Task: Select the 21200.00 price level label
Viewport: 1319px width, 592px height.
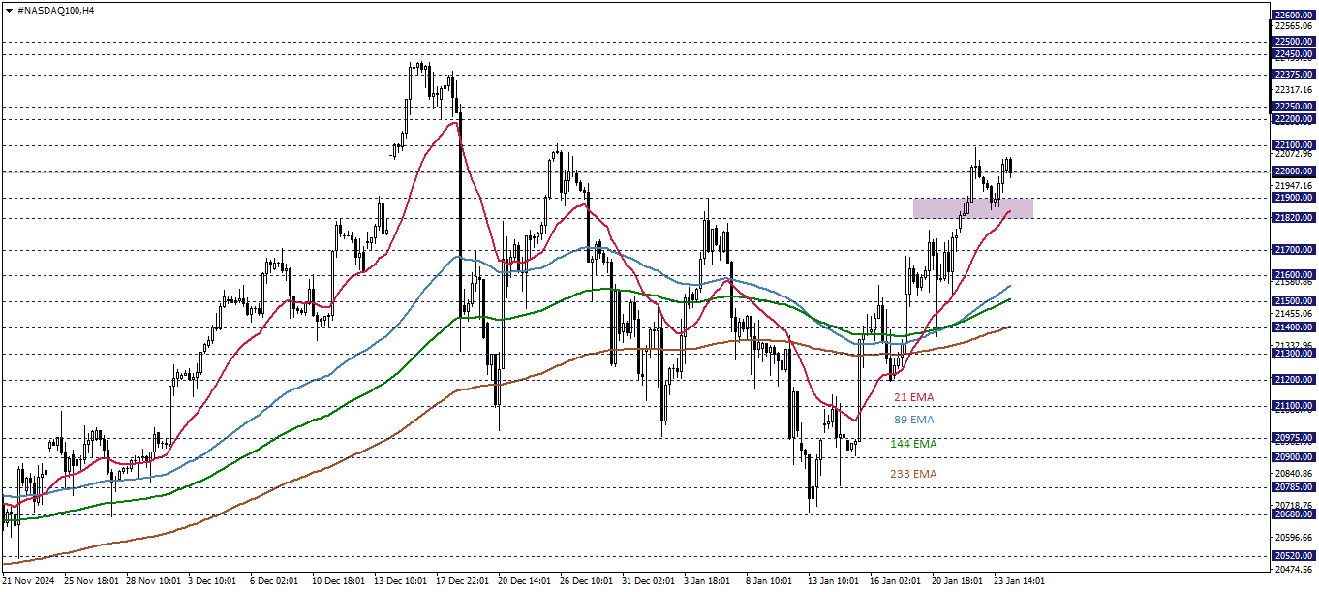Action: [x=1294, y=380]
